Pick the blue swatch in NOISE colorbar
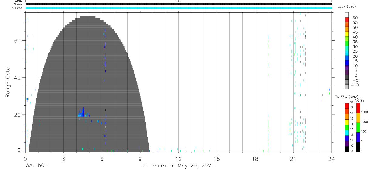The height and width of the screenshot is (172, 373). 358,137
